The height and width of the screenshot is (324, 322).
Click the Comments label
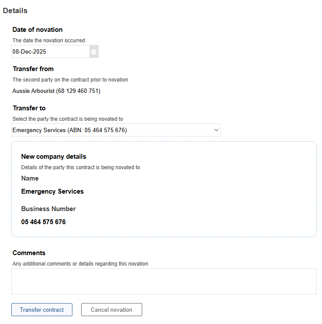pos(29,253)
